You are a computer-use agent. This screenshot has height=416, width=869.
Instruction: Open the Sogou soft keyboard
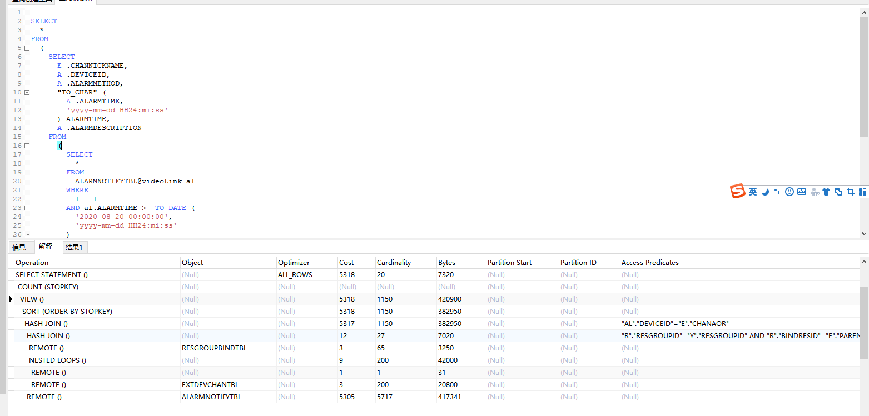[802, 192]
